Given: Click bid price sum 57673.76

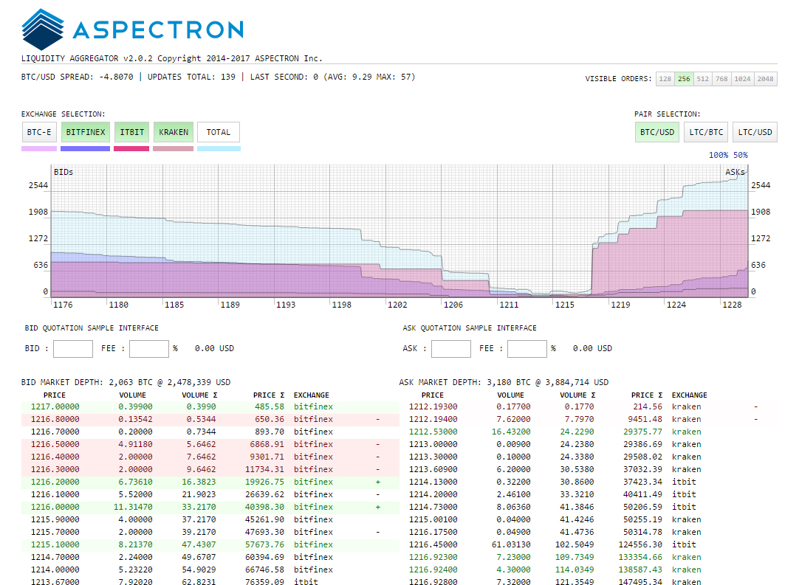Looking at the screenshot, I should click(264, 544).
